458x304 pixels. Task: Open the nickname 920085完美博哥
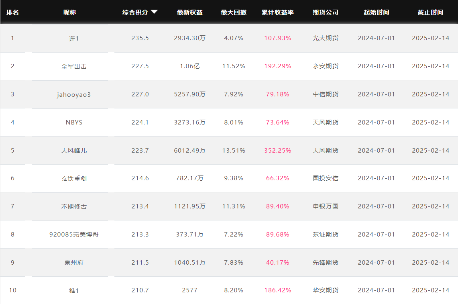(x=74, y=235)
